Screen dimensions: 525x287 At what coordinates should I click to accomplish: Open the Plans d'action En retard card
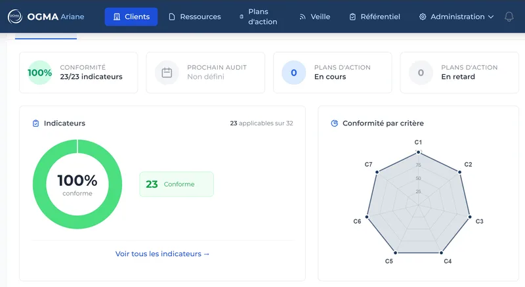[x=459, y=73]
